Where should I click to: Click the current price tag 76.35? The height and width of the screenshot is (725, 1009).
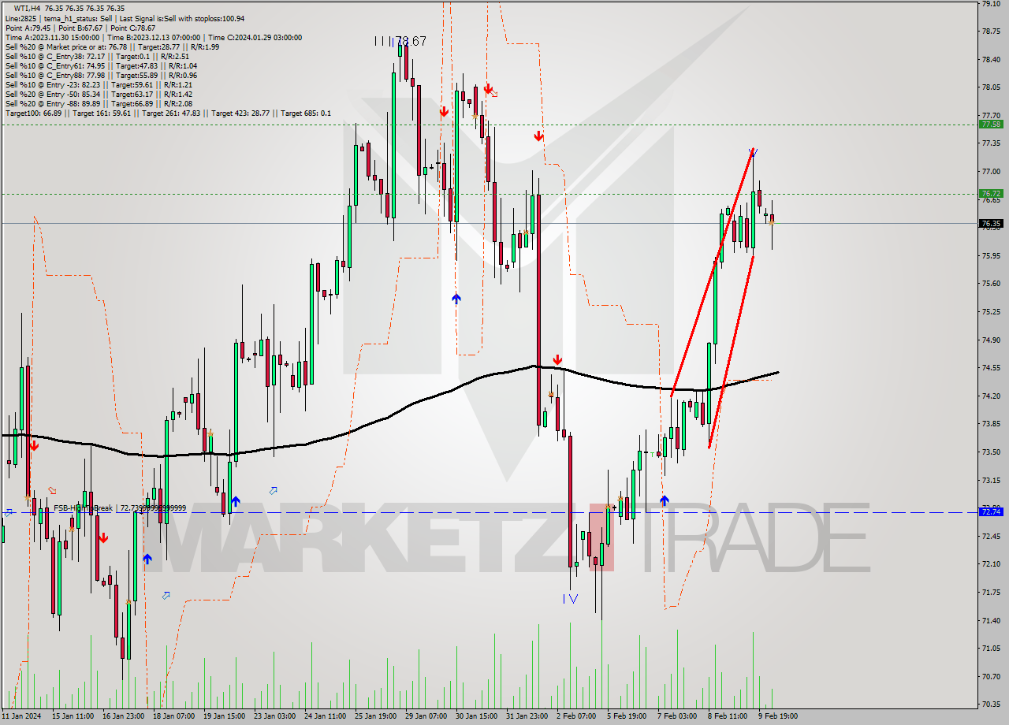[x=992, y=224]
